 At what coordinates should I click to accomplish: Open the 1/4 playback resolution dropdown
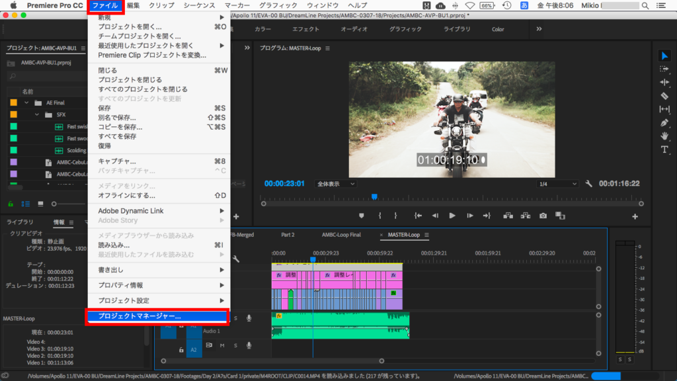click(x=557, y=184)
